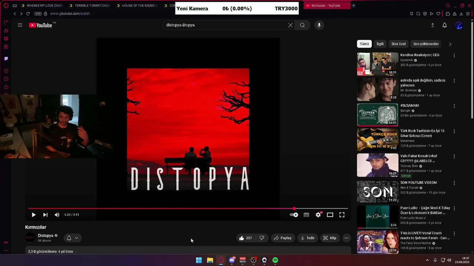Seek on the red video progress bar
Image resolution: width=474 pixels, height=266 pixels.
(x=188, y=209)
